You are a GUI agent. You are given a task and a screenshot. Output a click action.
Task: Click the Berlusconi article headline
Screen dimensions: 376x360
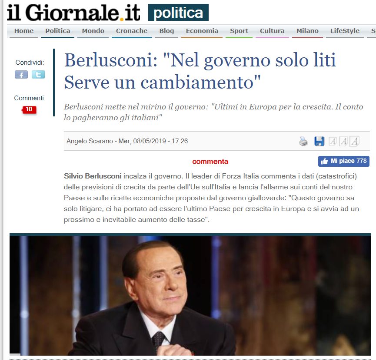click(200, 71)
